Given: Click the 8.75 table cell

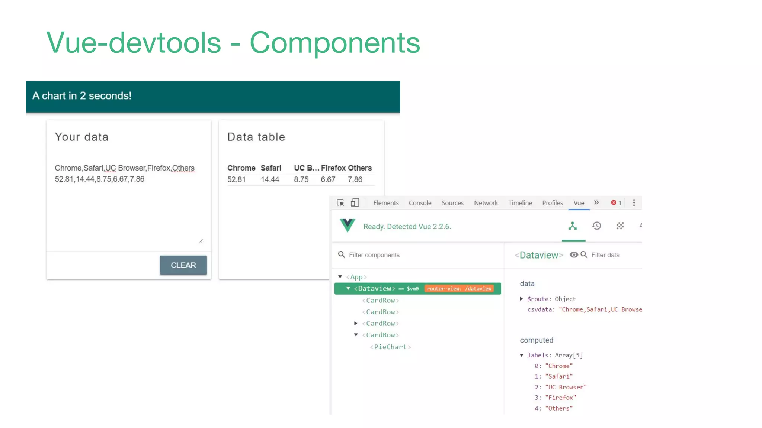Looking at the screenshot, I should point(301,179).
